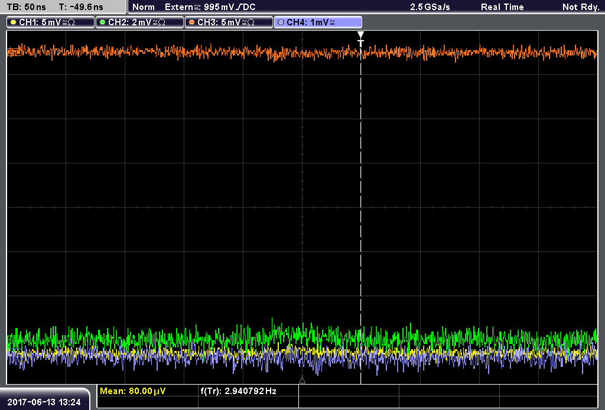The height and width of the screenshot is (410, 605).
Task: Click the CH4 indicator circle
Action: (x=281, y=22)
